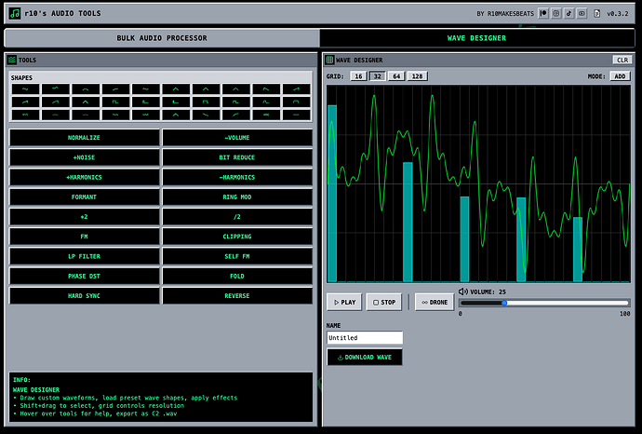Load the second shape preset in top Shapes row
642x434 pixels.
click(56, 88)
